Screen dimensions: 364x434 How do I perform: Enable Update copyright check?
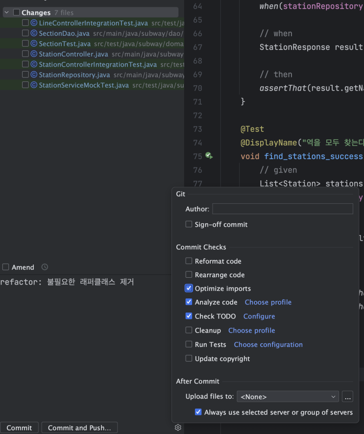coord(189,359)
